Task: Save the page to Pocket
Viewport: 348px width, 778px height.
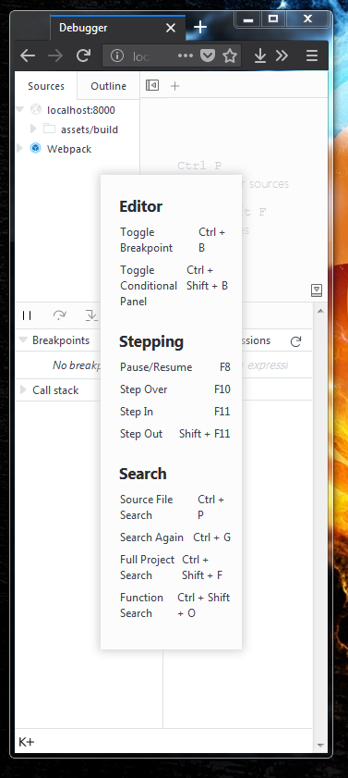Action: click(x=208, y=56)
